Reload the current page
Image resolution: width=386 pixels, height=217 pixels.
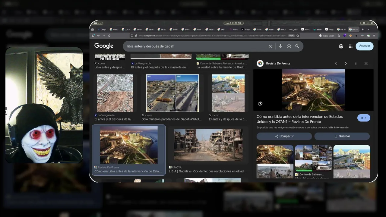[109, 36]
